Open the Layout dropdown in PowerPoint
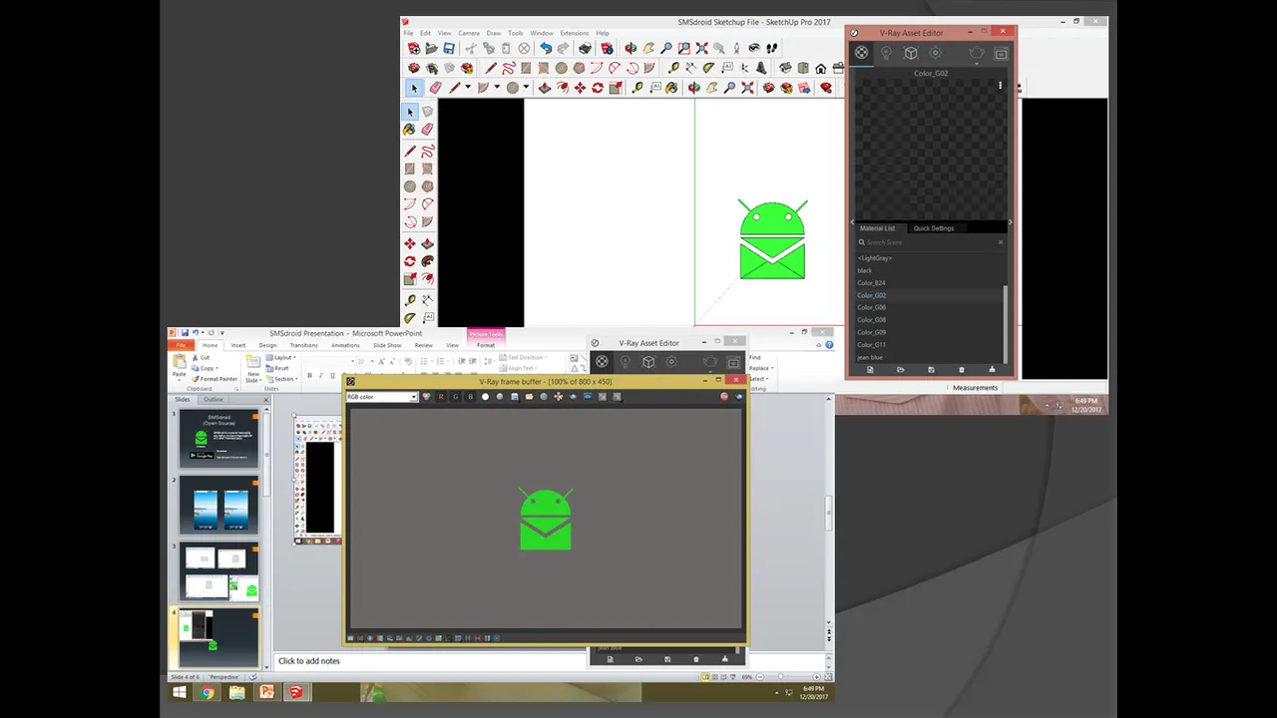 tap(282, 357)
